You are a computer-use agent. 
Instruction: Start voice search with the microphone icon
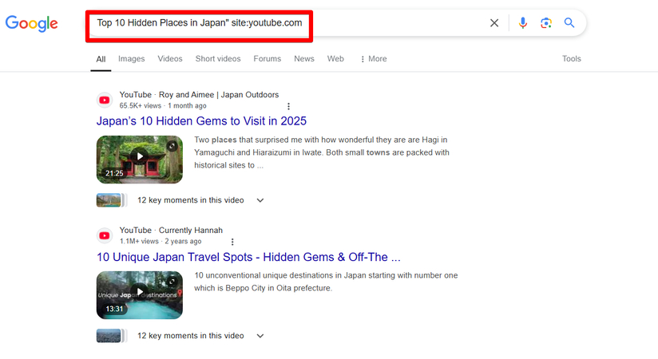pos(522,23)
